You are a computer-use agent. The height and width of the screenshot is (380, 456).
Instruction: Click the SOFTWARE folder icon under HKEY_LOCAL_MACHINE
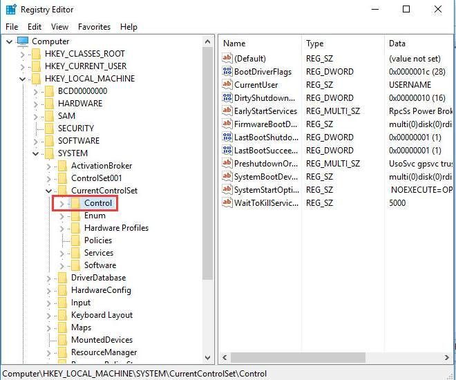(x=49, y=141)
